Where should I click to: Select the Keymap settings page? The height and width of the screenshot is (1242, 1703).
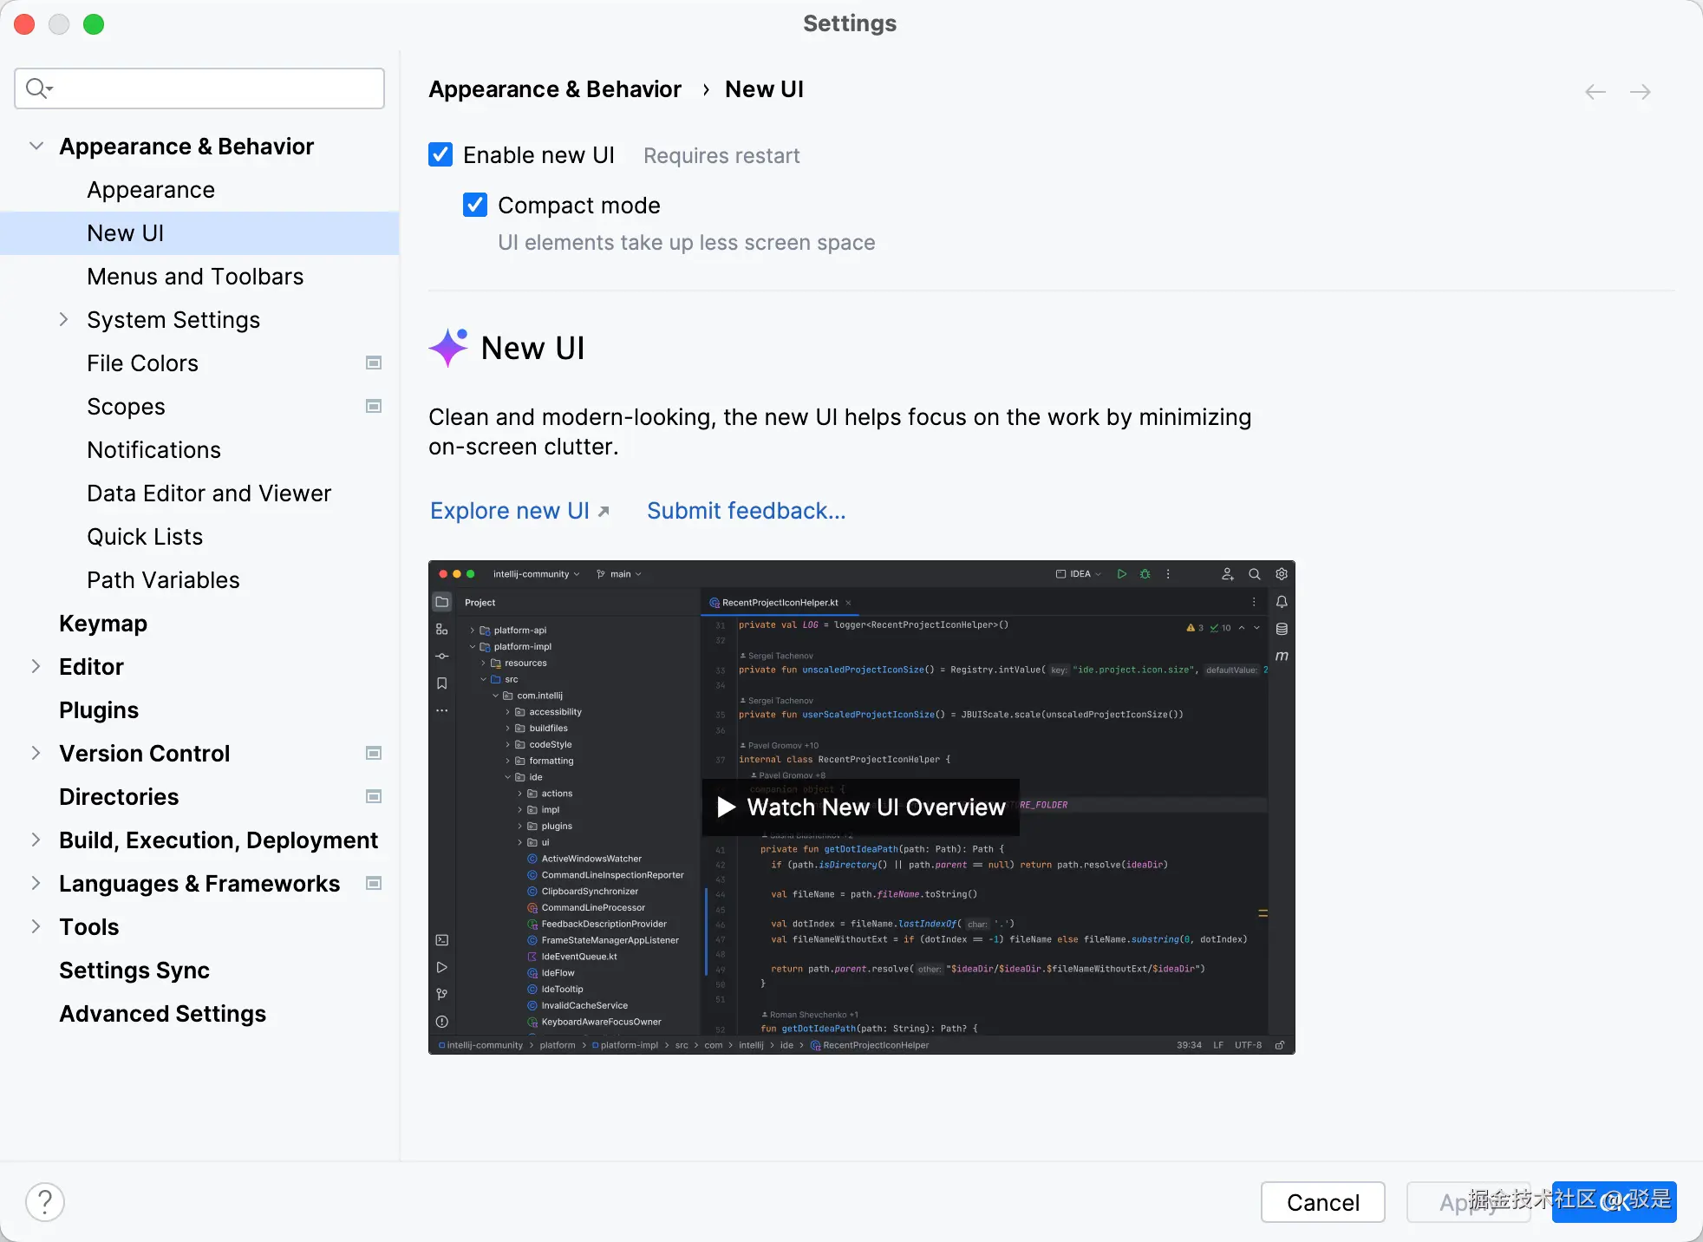(x=103, y=624)
